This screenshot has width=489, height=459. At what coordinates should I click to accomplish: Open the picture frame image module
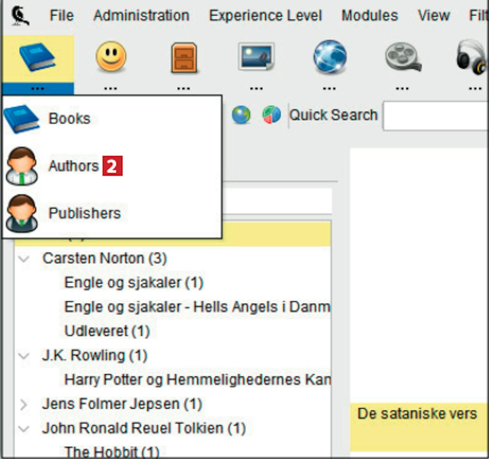257,56
